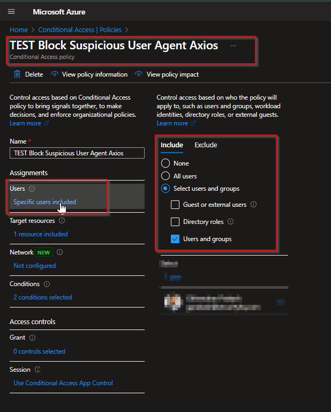The image size is (331, 412).
Task: Click info icon beside Guest or external users
Action: (x=253, y=205)
